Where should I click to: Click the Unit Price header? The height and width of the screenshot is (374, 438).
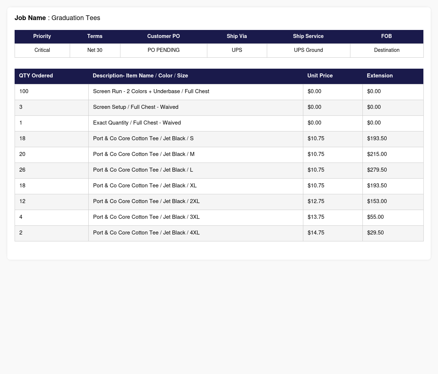tap(333, 76)
